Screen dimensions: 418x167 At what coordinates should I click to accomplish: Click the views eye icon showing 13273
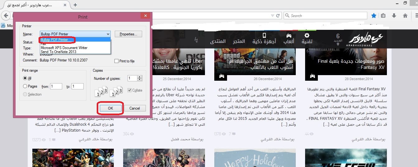click(44, 140)
